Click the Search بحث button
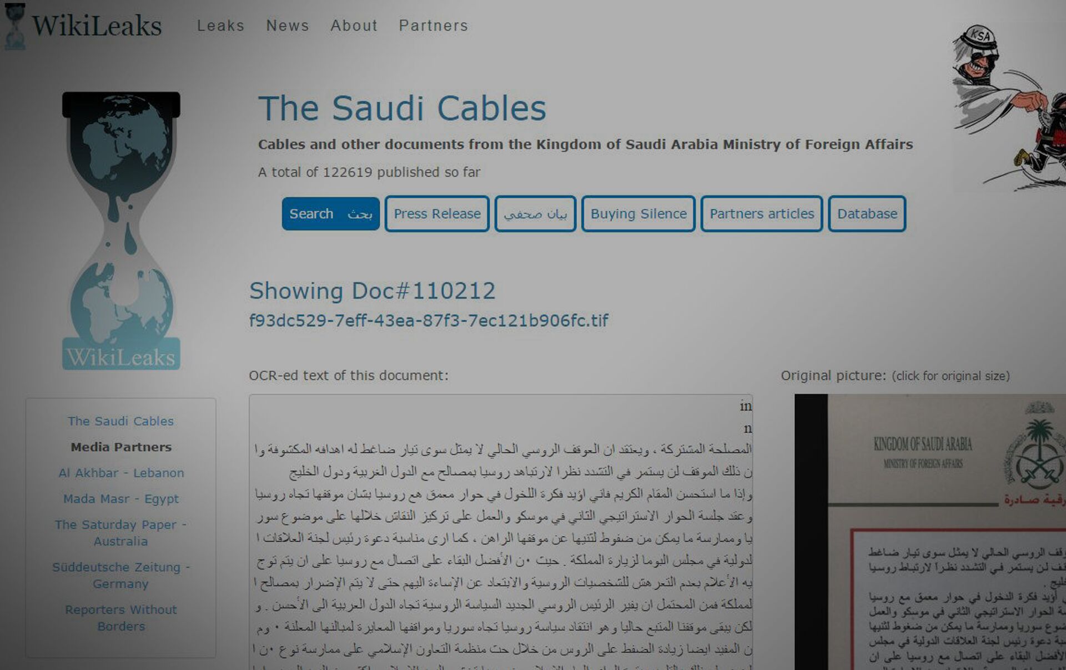 [x=330, y=214]
